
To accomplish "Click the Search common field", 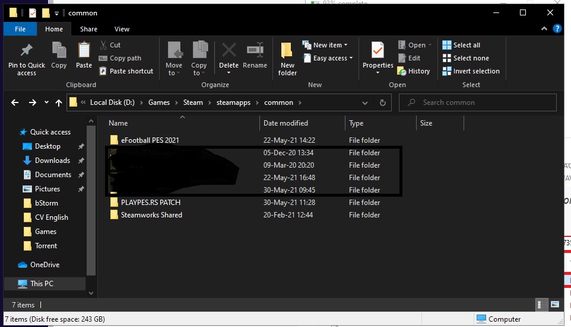I will pos(478,102).
